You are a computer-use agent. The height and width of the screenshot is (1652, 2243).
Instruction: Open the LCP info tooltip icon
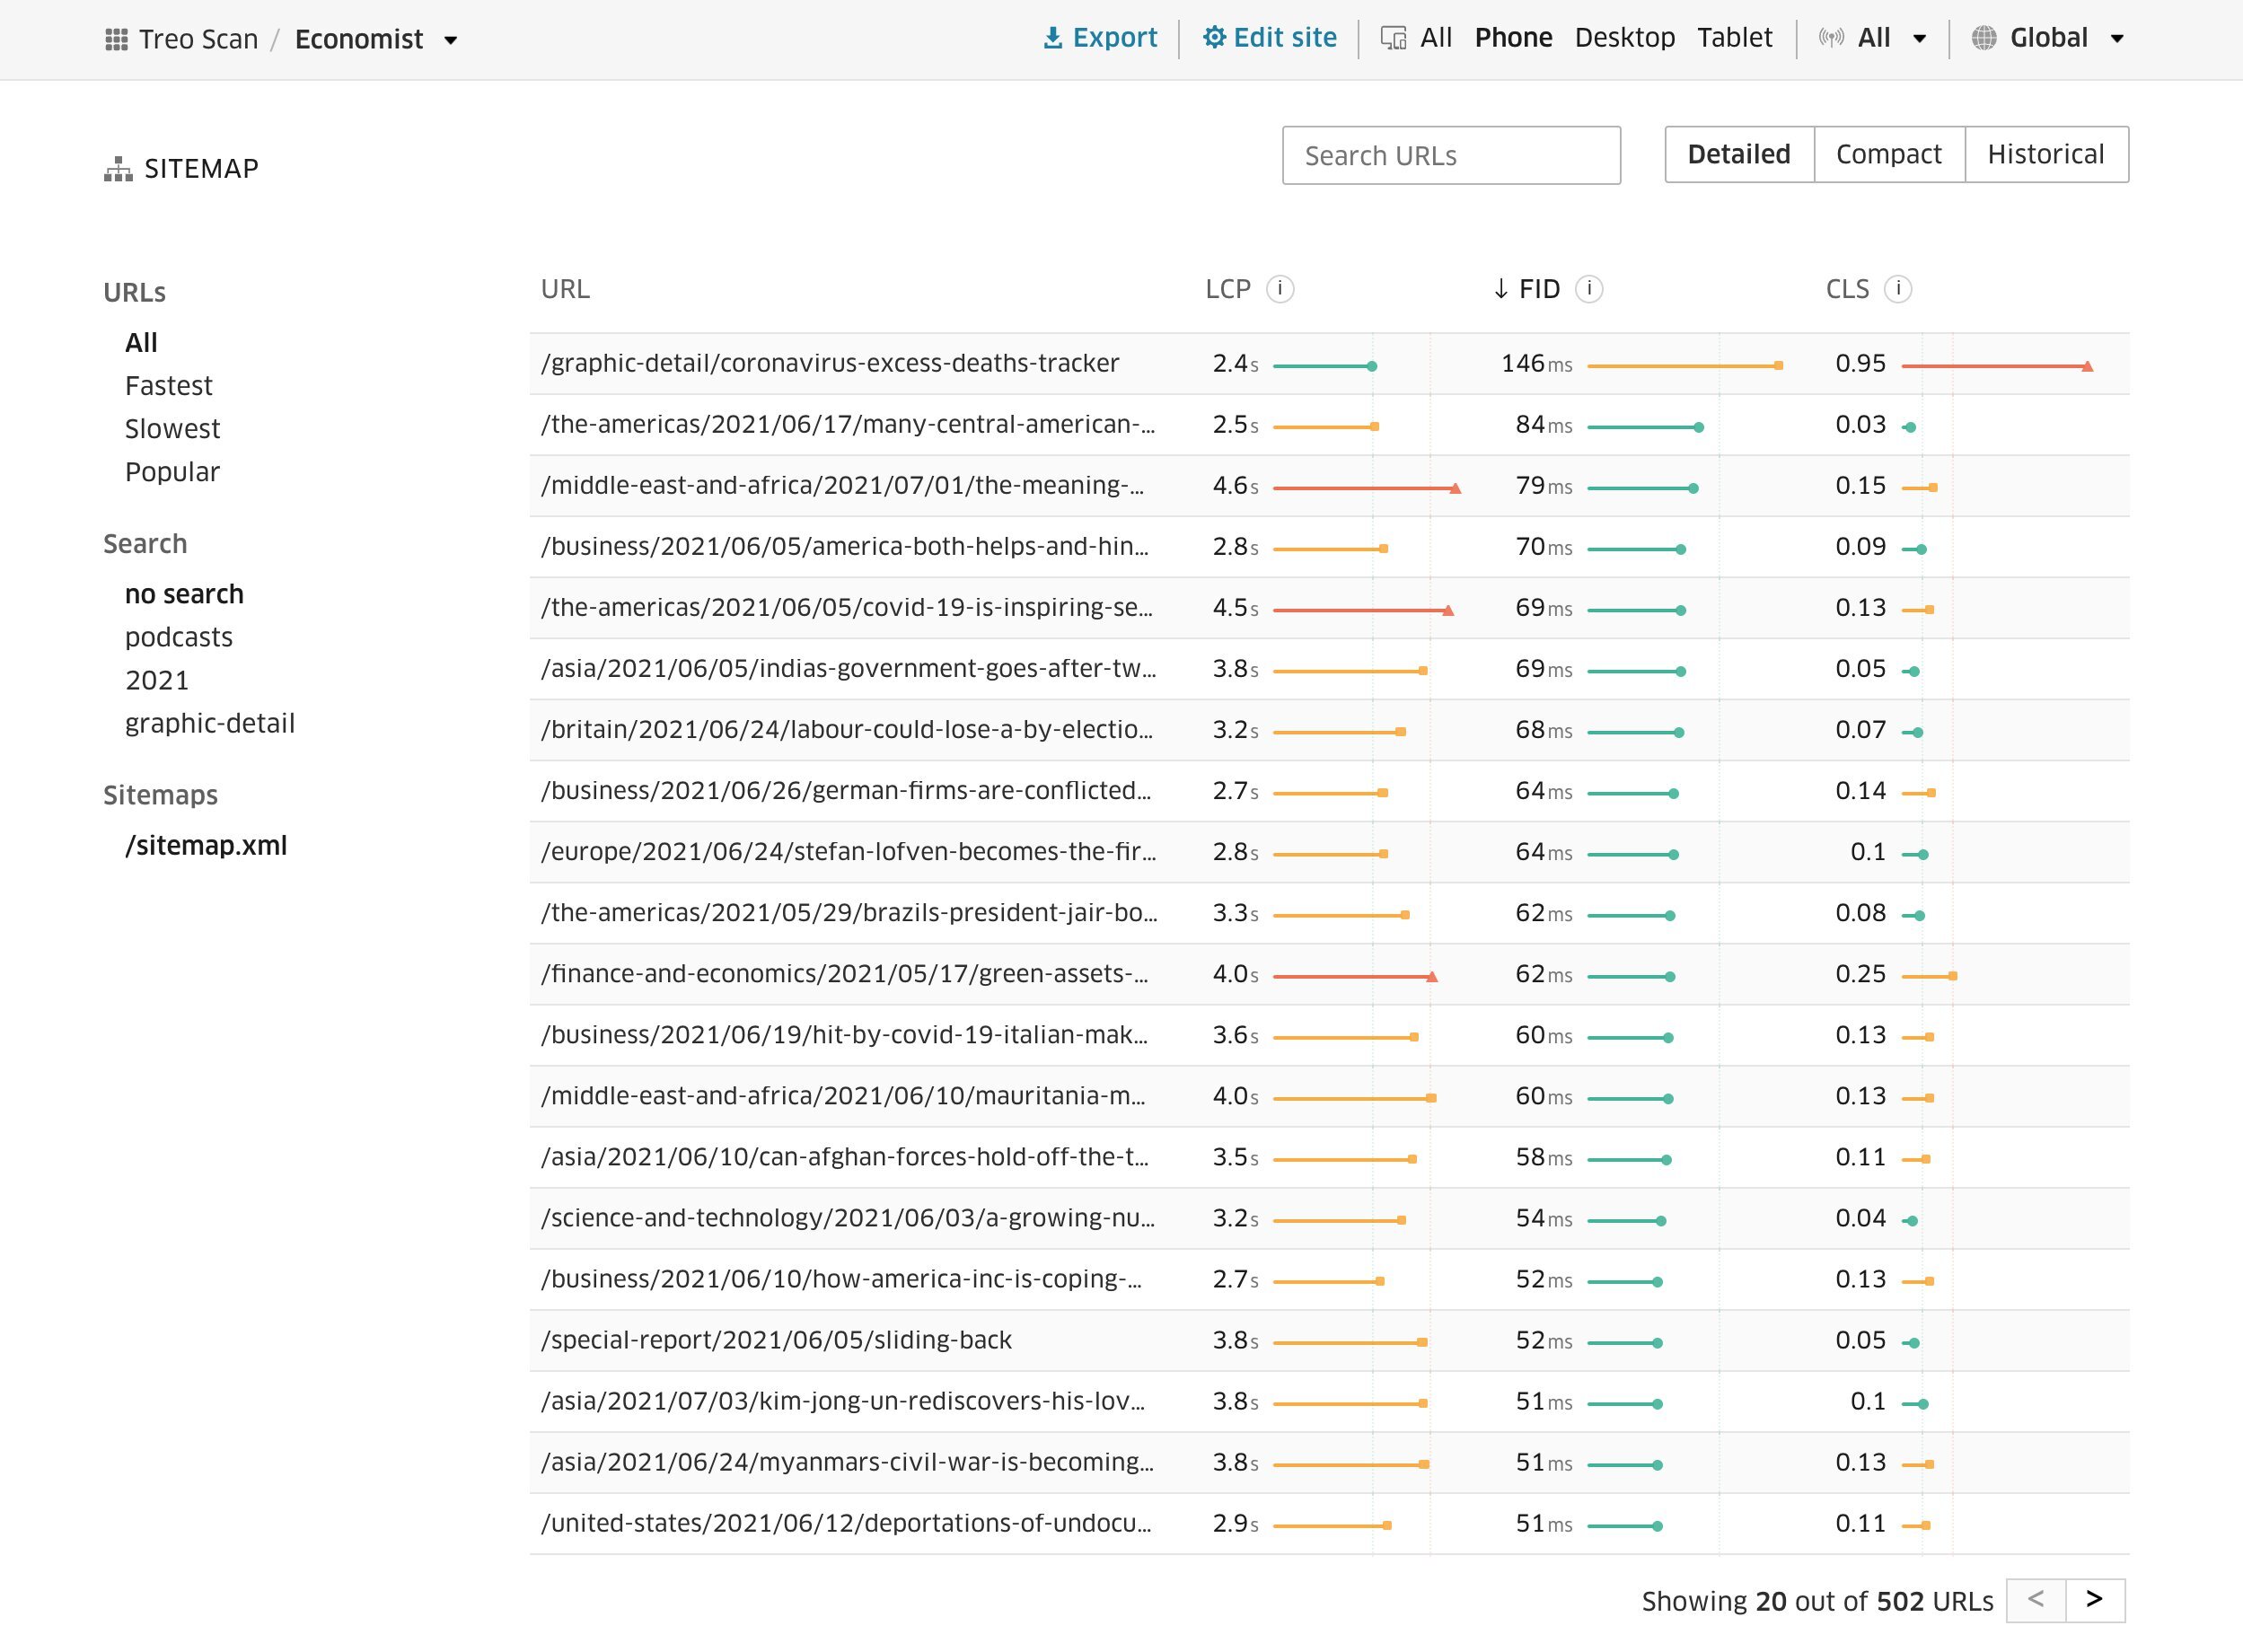(1281, 289)
